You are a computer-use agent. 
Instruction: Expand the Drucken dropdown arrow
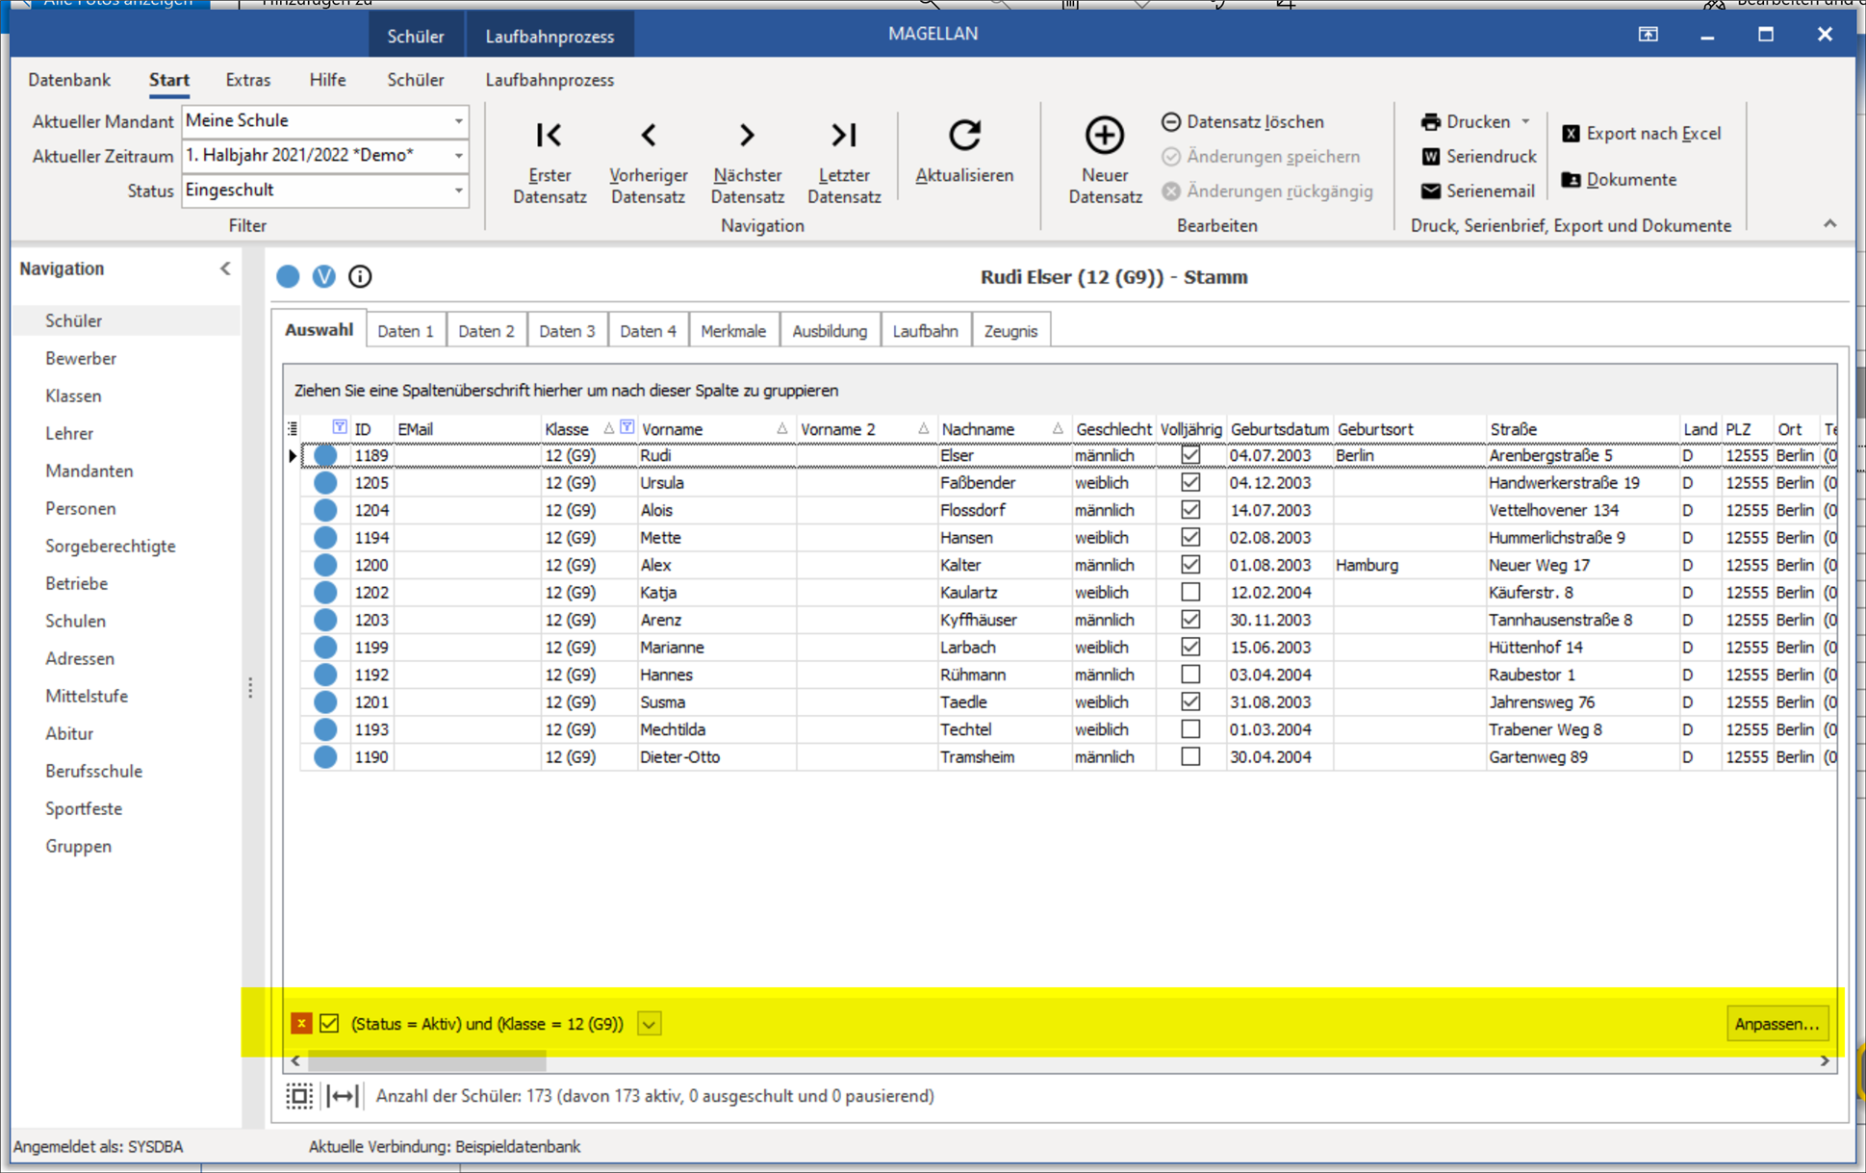1525,122
